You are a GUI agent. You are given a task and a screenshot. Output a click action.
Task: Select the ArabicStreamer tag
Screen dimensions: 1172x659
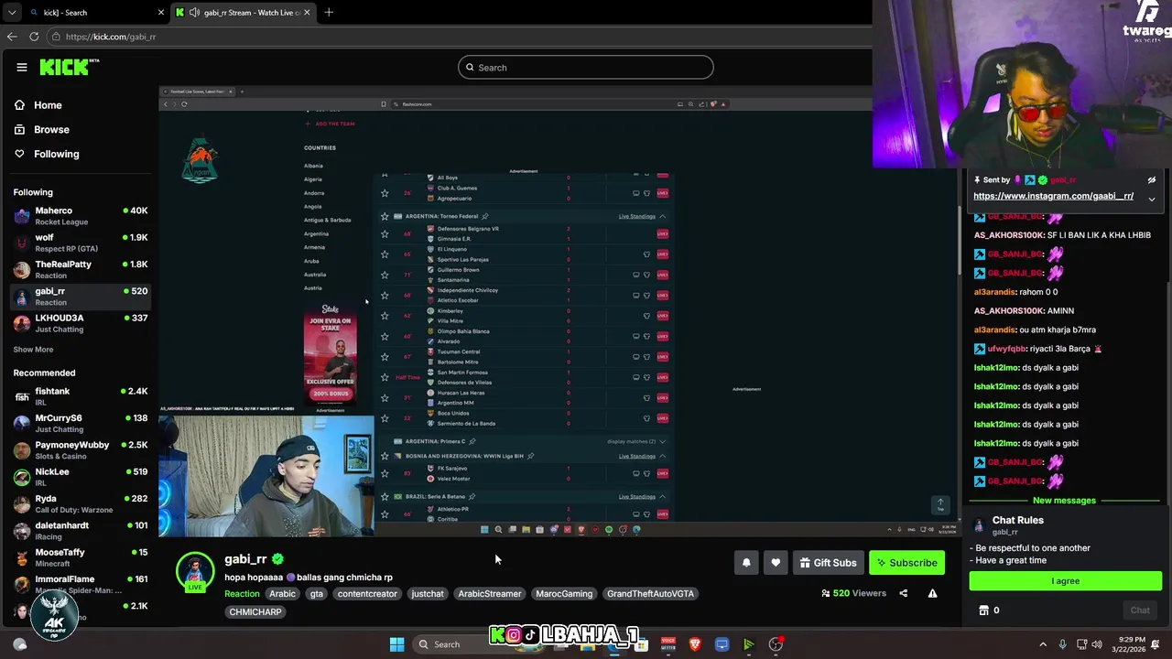tap(490, 594)
